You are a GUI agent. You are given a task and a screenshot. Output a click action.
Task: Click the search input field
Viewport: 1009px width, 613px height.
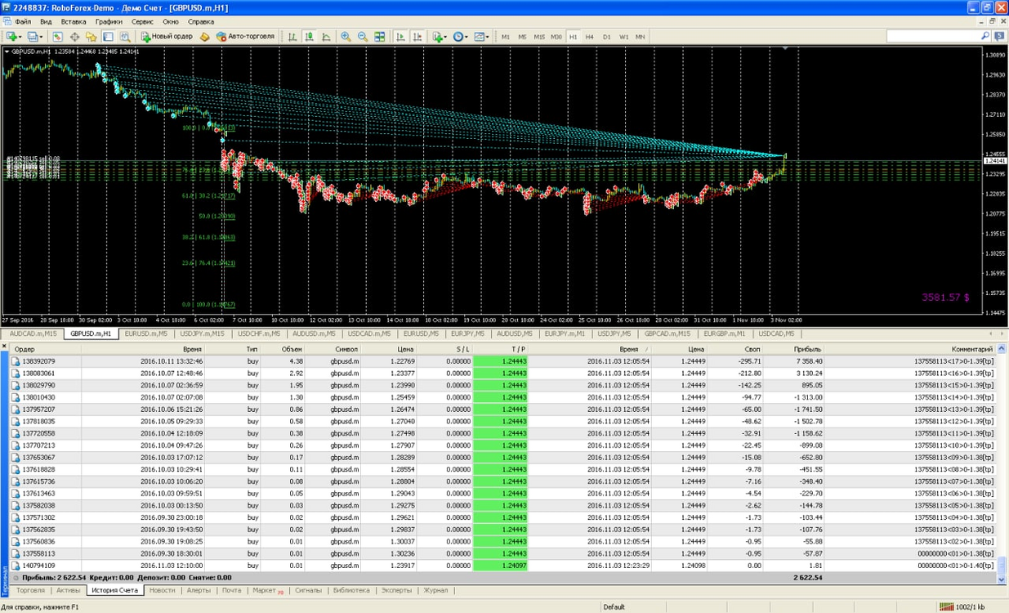(938, 37)
